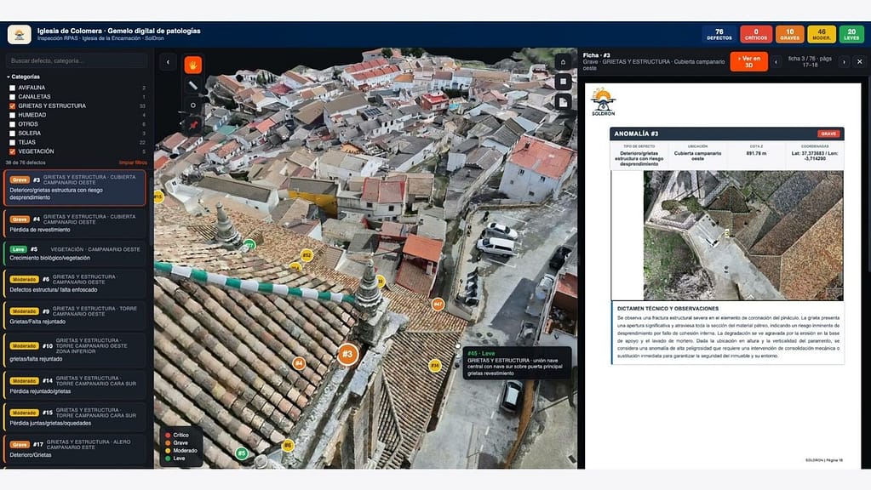871x490 pixels.
Task: Collapse sidebar with left arrow button
Action: pyautogui.click(x=168, y=62)
